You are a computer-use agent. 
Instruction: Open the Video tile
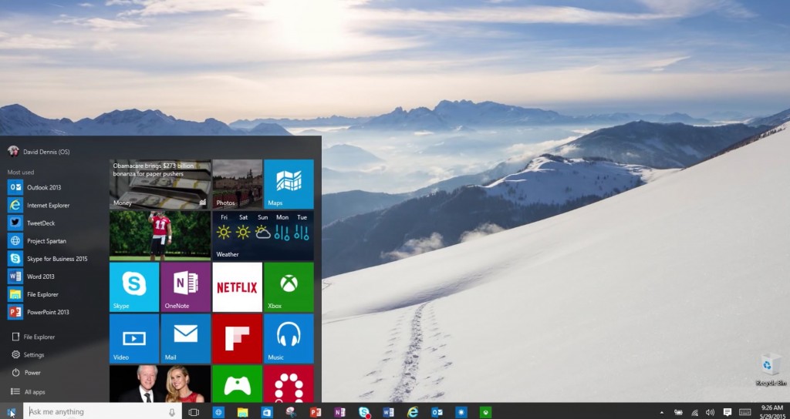pyautogui.click(x=134, y=339)
